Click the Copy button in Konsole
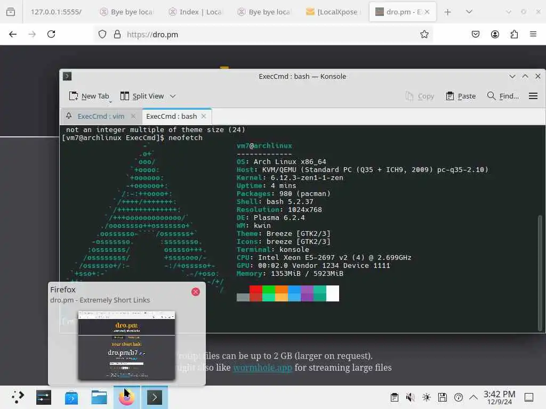 tap(420, 96)
